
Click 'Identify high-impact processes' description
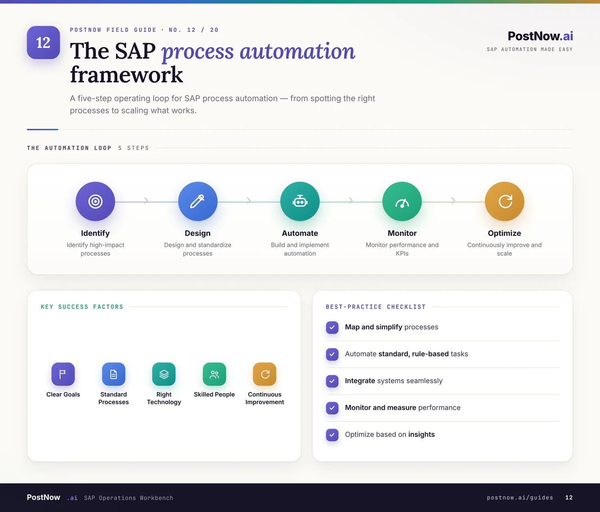click(95, 249)
